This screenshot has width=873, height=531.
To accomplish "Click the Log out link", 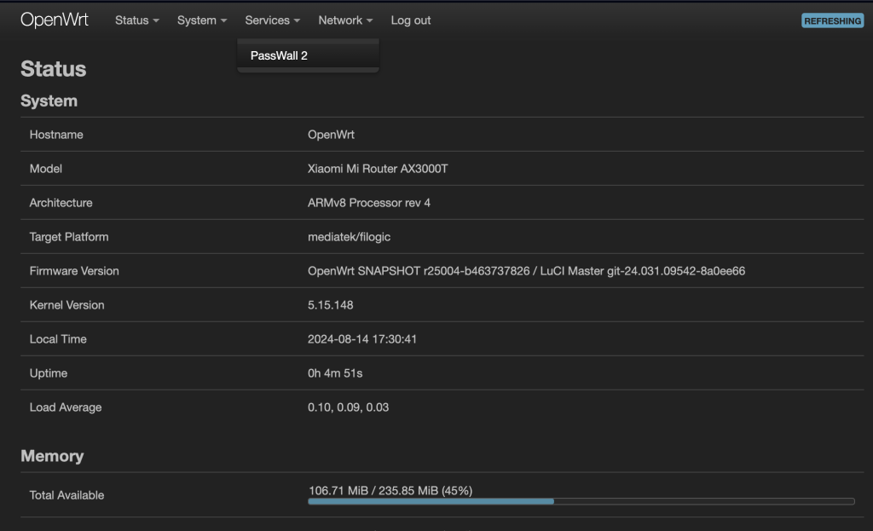I will click(411, 20).
